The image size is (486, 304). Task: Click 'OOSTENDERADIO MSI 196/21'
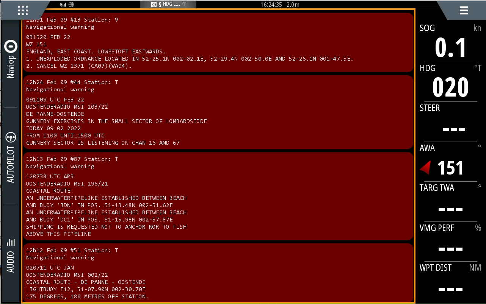(x=67, y=184)
